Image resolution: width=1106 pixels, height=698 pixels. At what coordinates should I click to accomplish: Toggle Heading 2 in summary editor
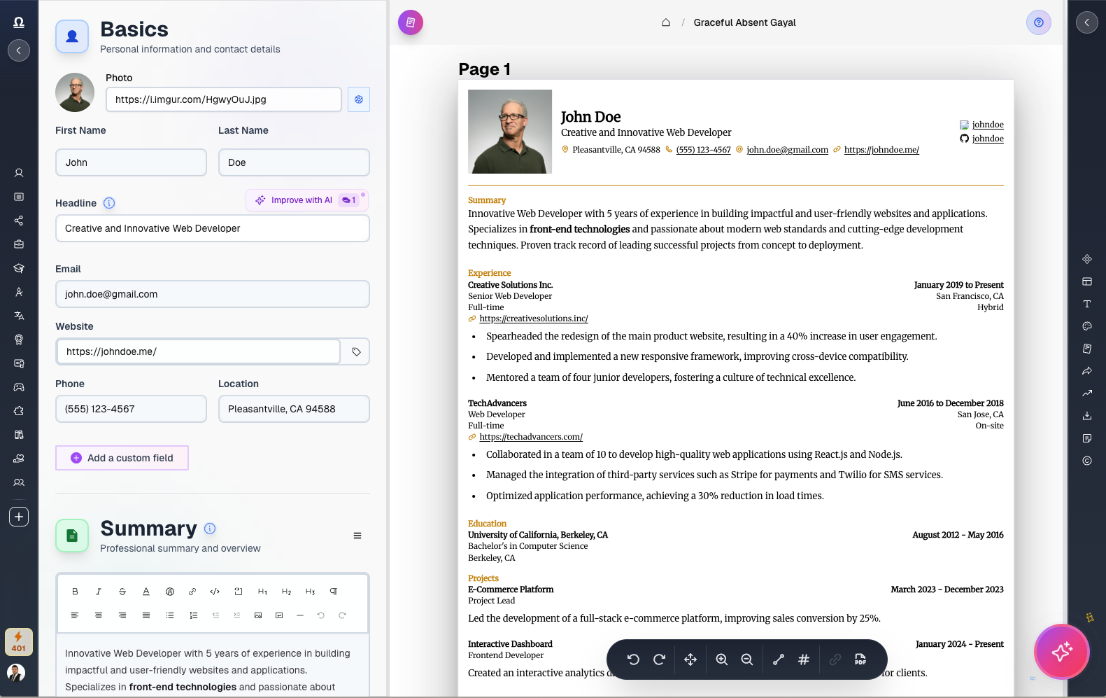click(x=286, y=592)
